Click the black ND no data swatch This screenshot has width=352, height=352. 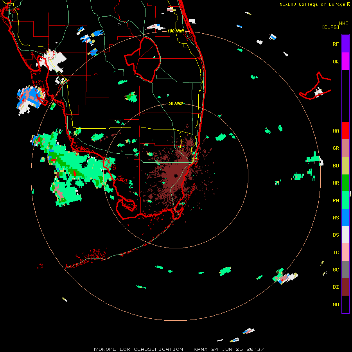point(345,304)
